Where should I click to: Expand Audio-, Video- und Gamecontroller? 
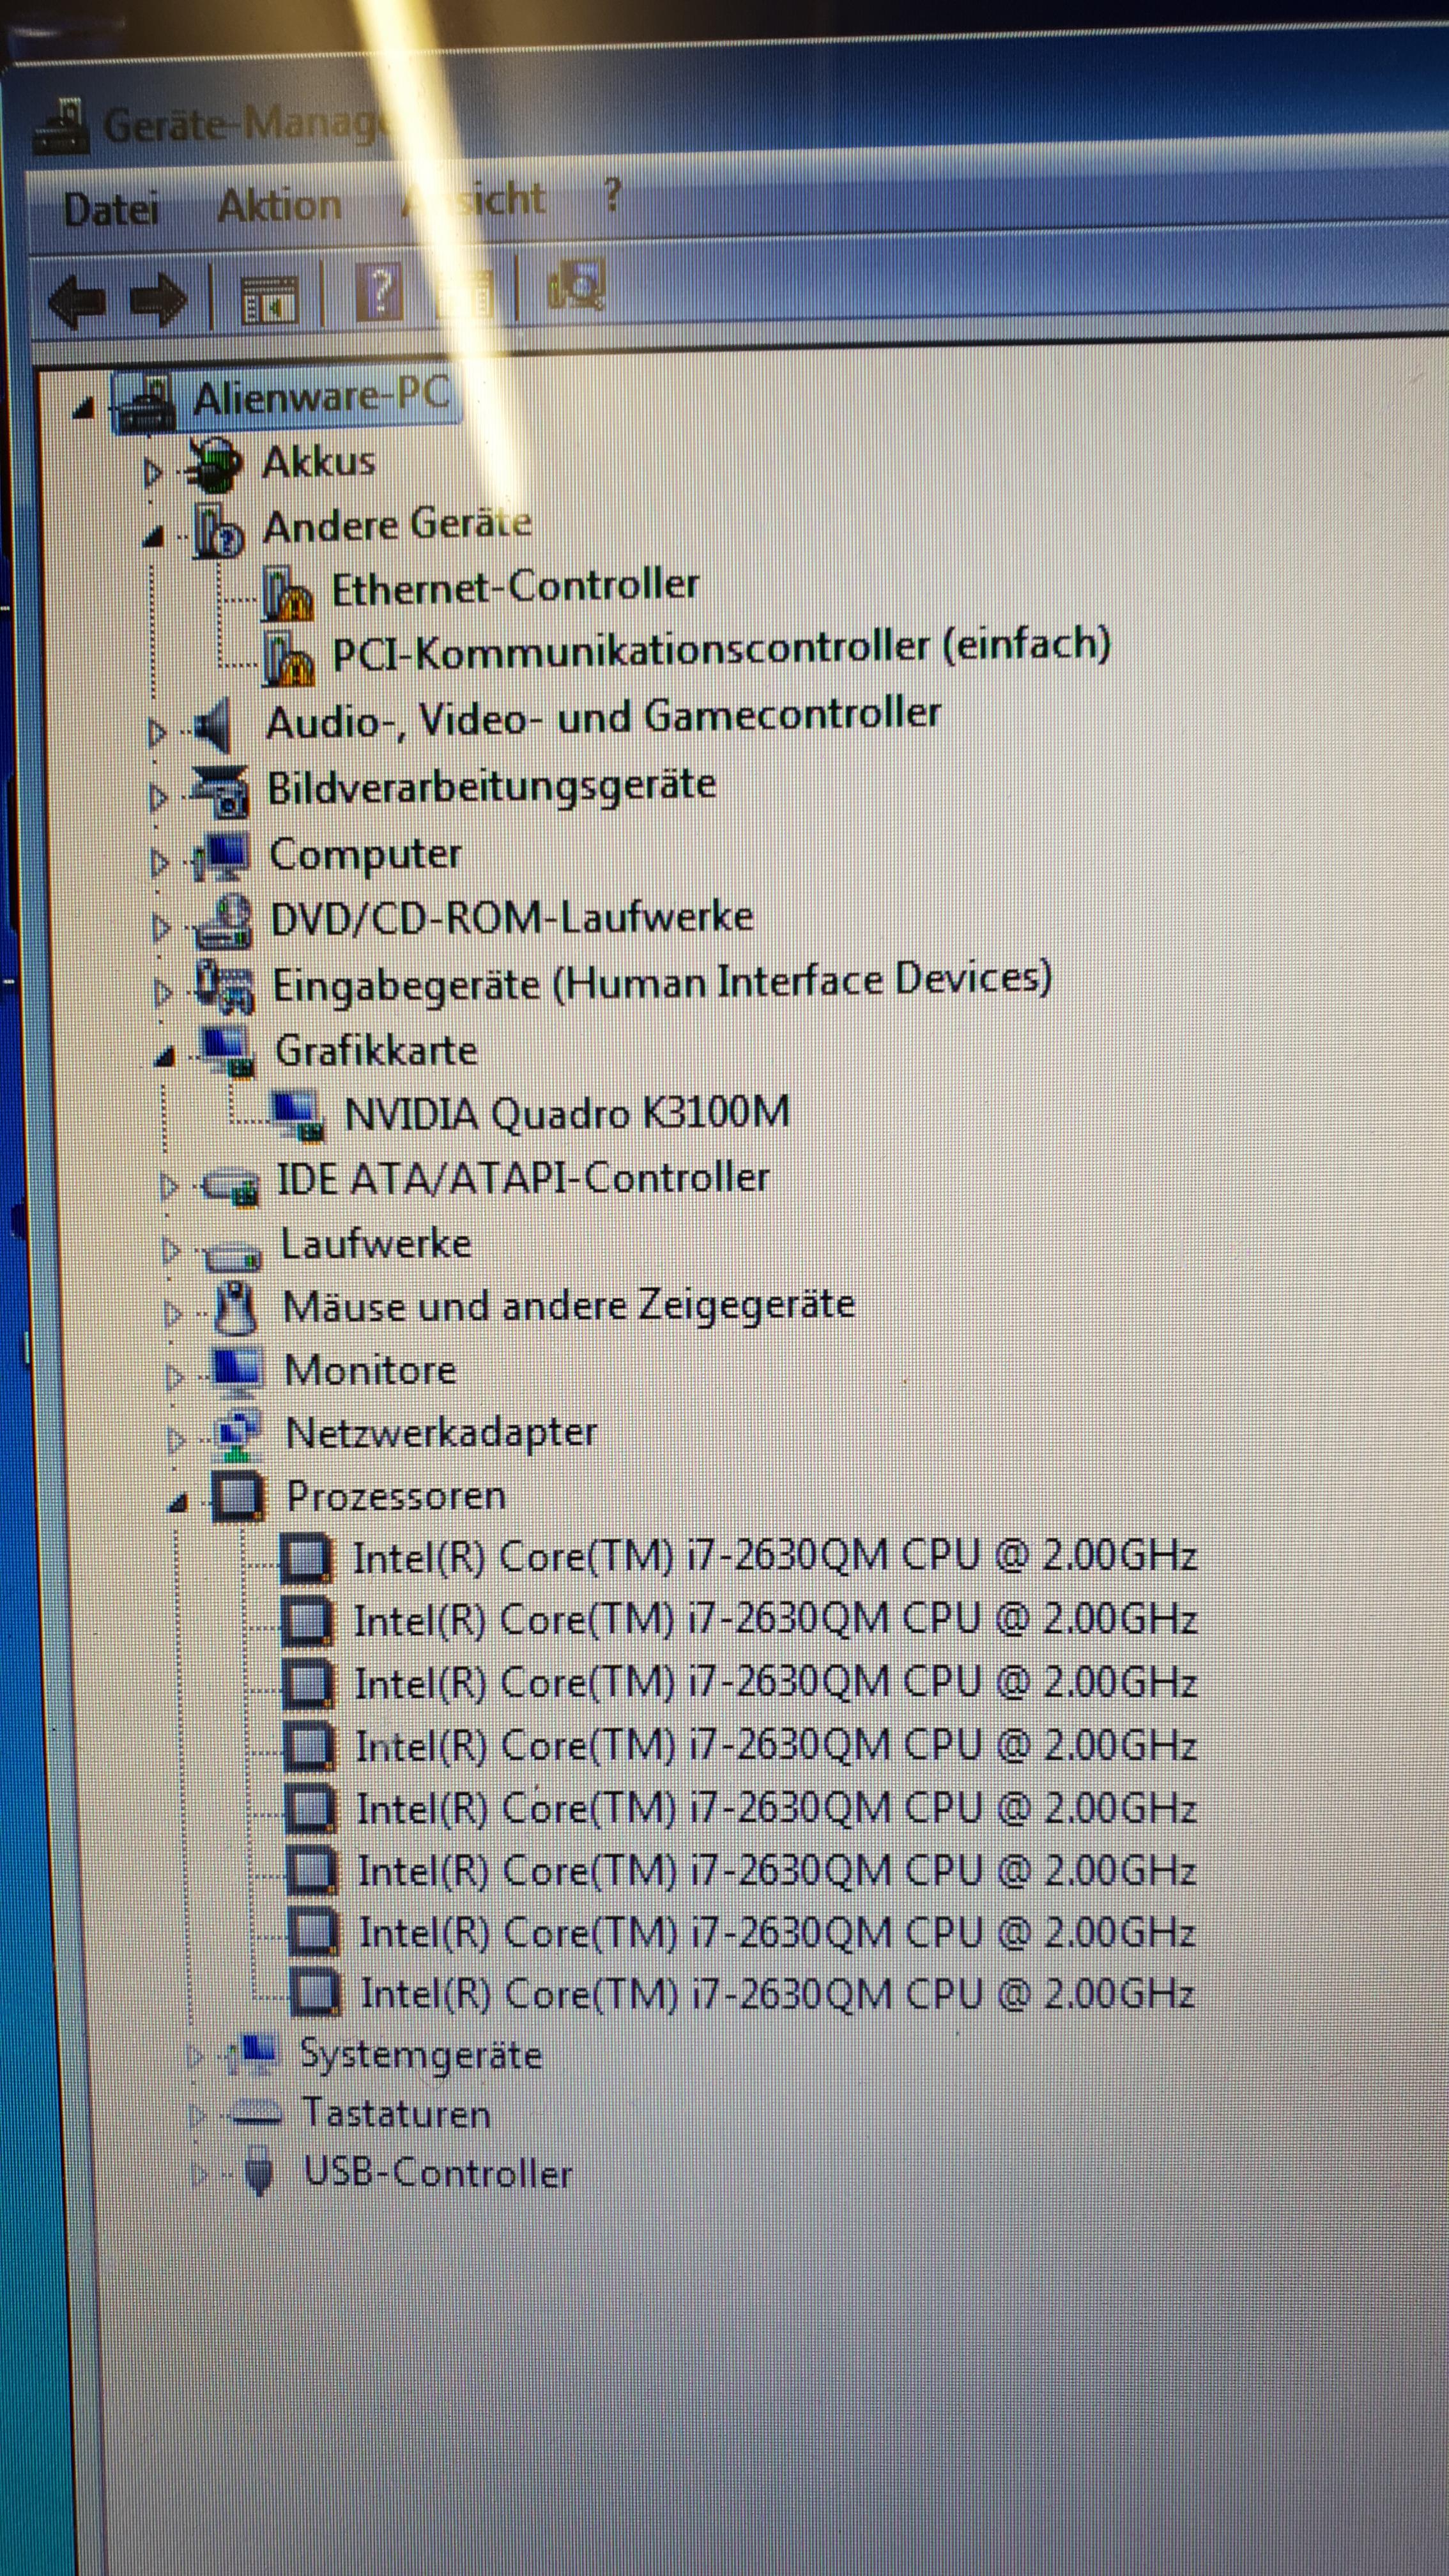pyautogui.click(x=157, y=732)
